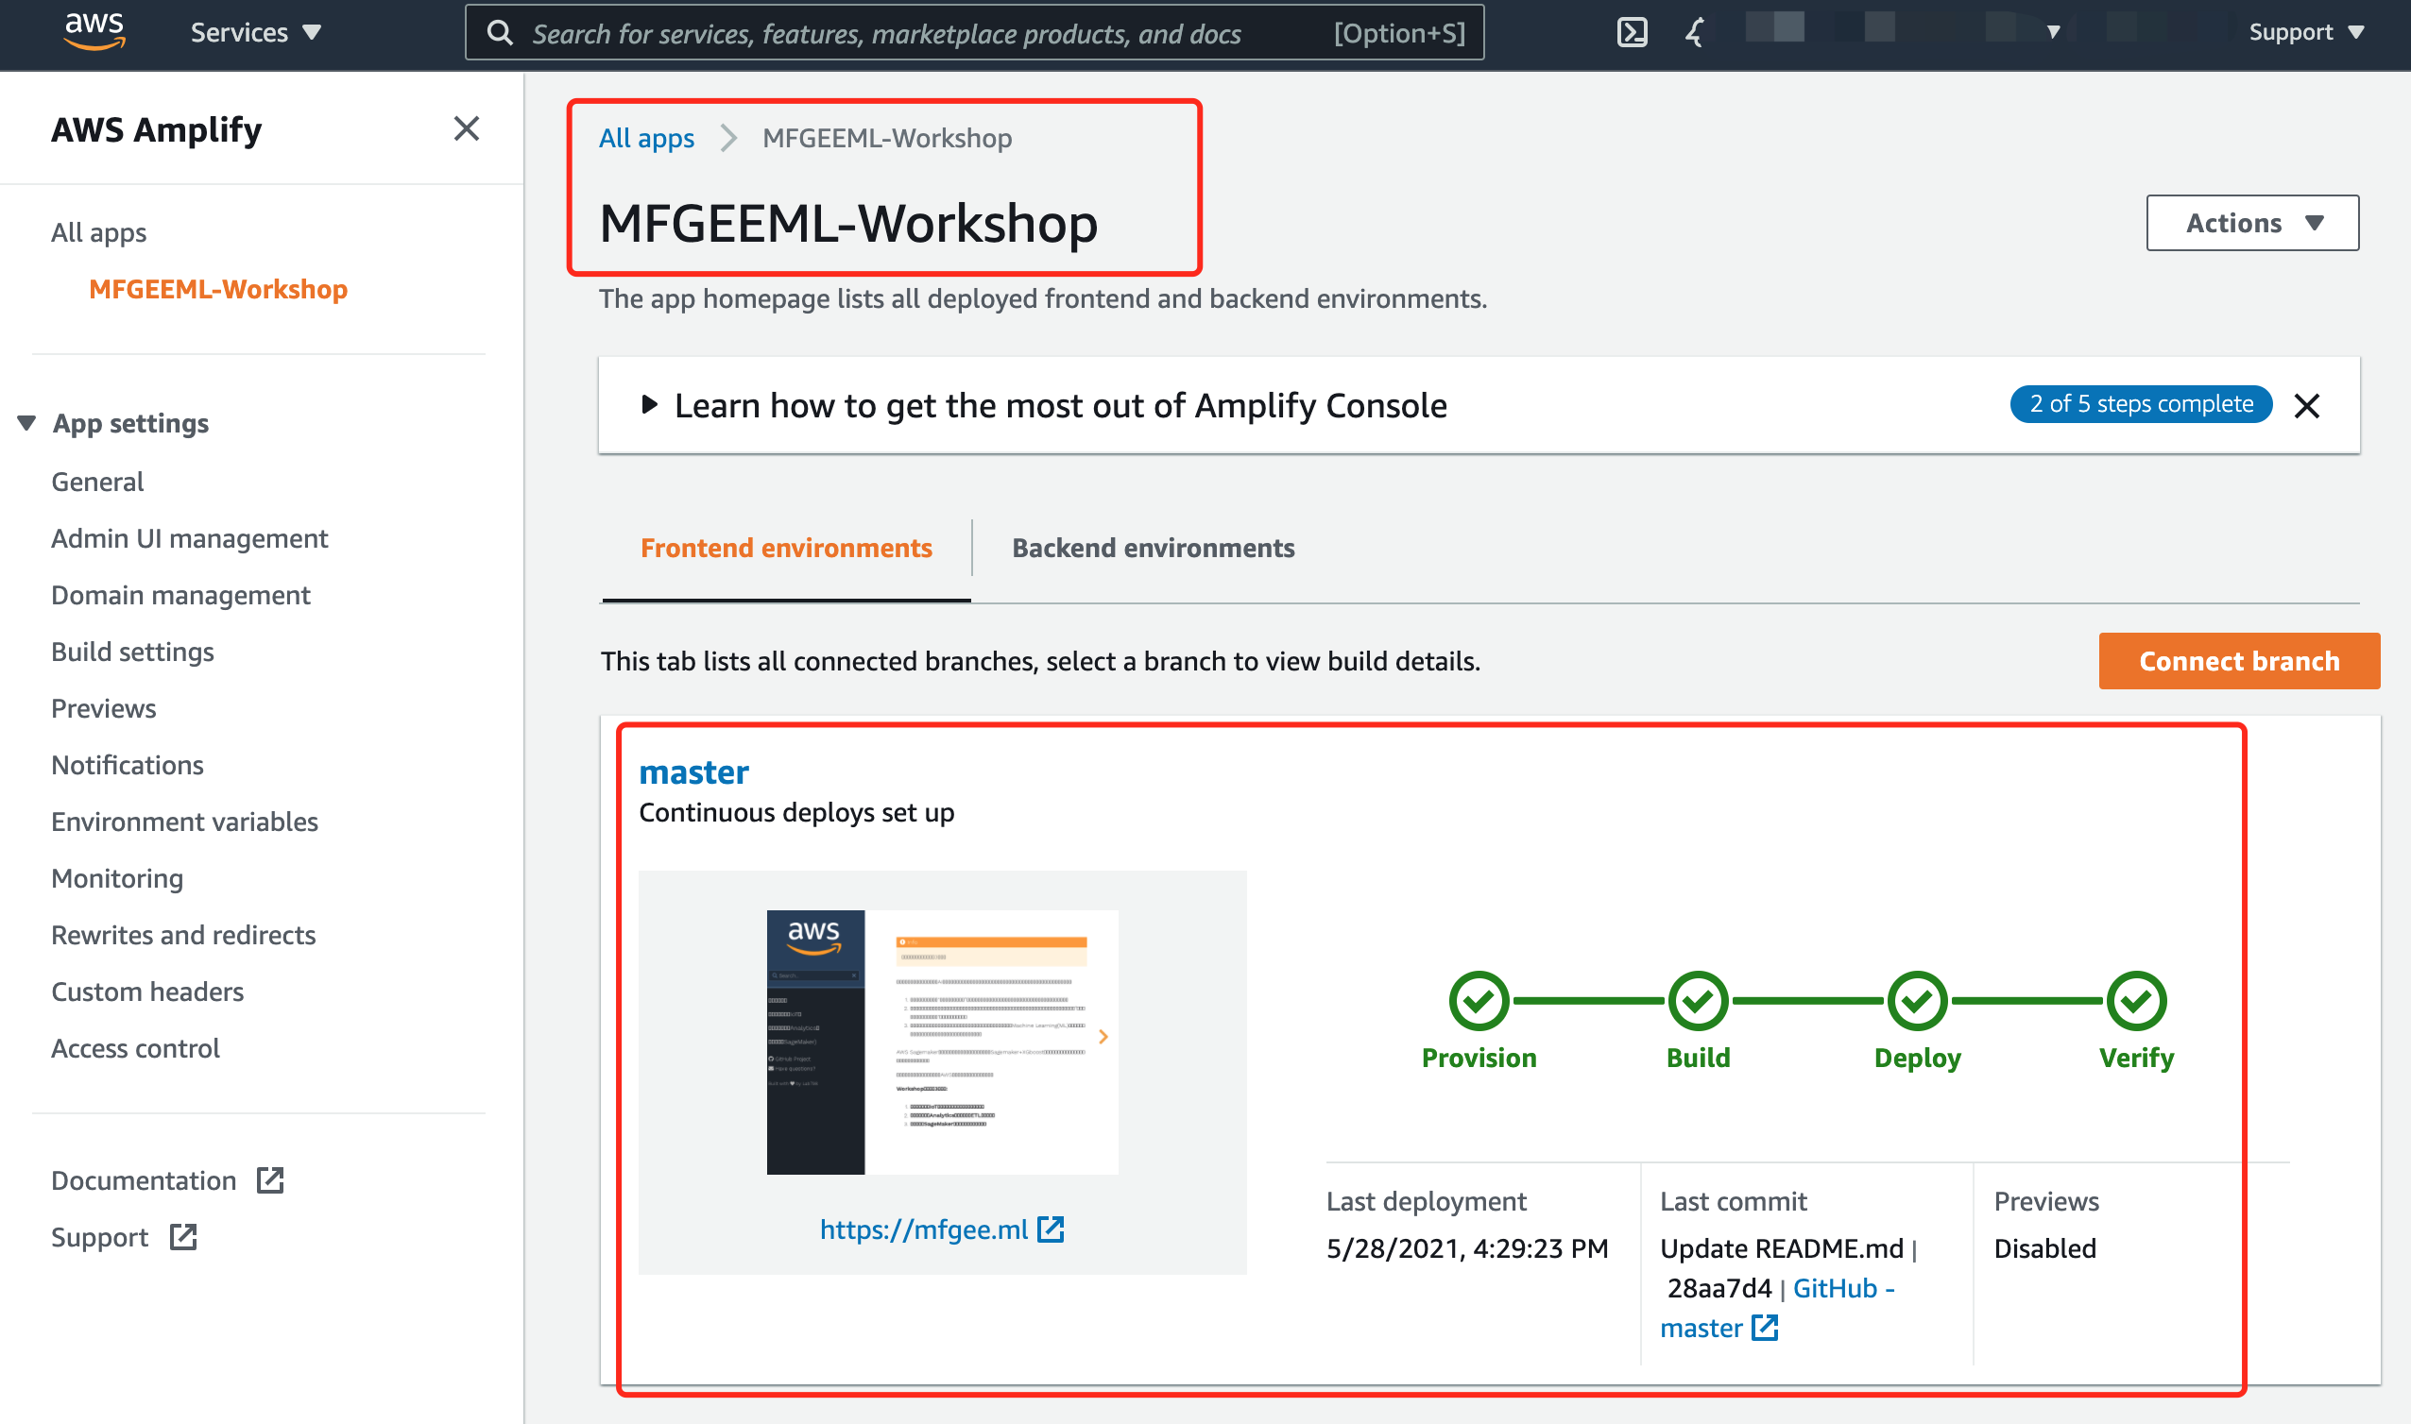
Task: Click the external link icon beside https://mfgee.ml
Action: 1051,1229
